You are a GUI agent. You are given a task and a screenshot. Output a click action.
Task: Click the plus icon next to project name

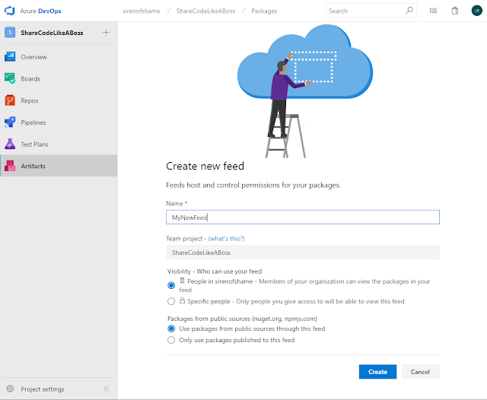pyautogui.click(x=106, y=32)
